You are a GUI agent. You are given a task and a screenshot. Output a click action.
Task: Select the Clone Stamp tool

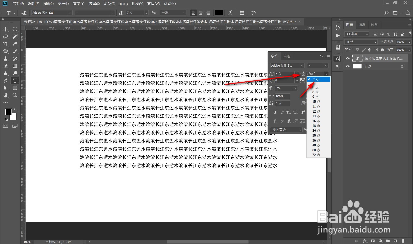pos(6,59)
